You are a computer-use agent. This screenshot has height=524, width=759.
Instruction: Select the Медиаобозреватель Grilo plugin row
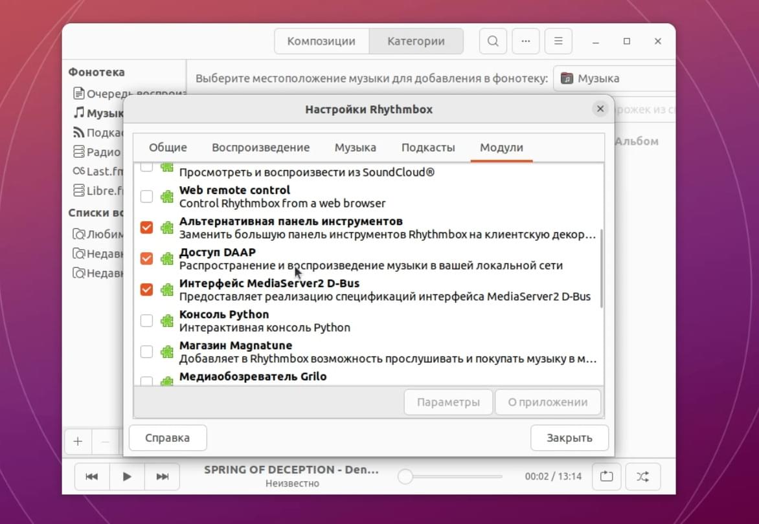click(x=369, y=378)
